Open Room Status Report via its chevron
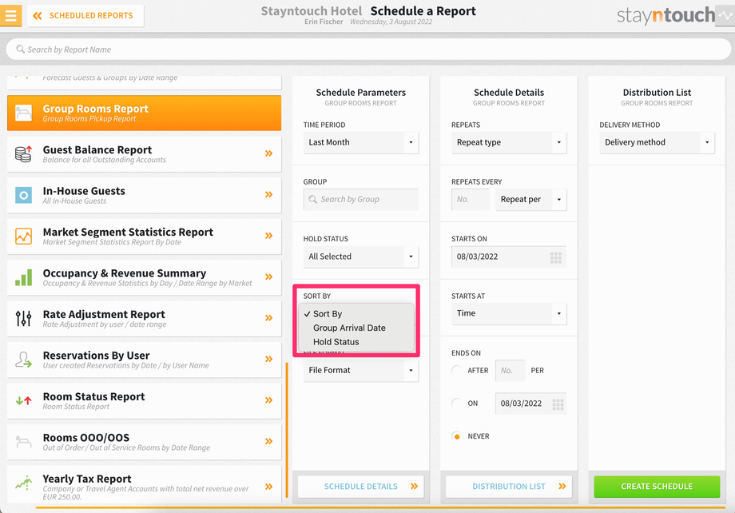This screenshot has height=513, width=735. click(x=268, y=400)
